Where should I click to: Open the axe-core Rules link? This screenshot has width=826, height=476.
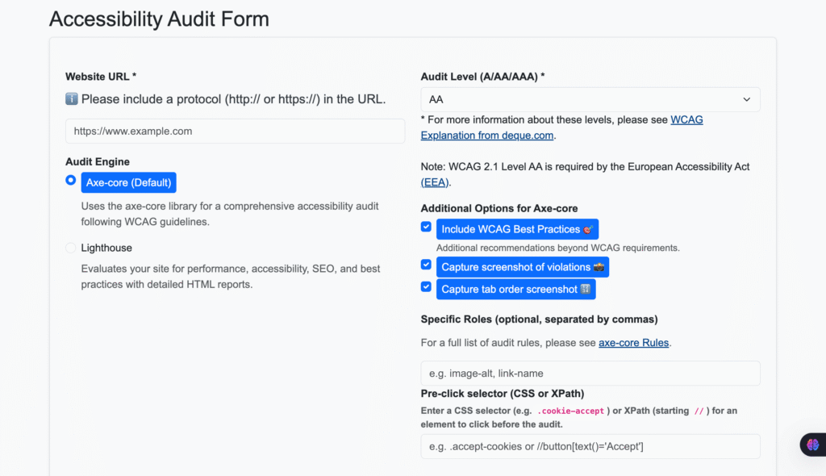click(x=634, y=343)
